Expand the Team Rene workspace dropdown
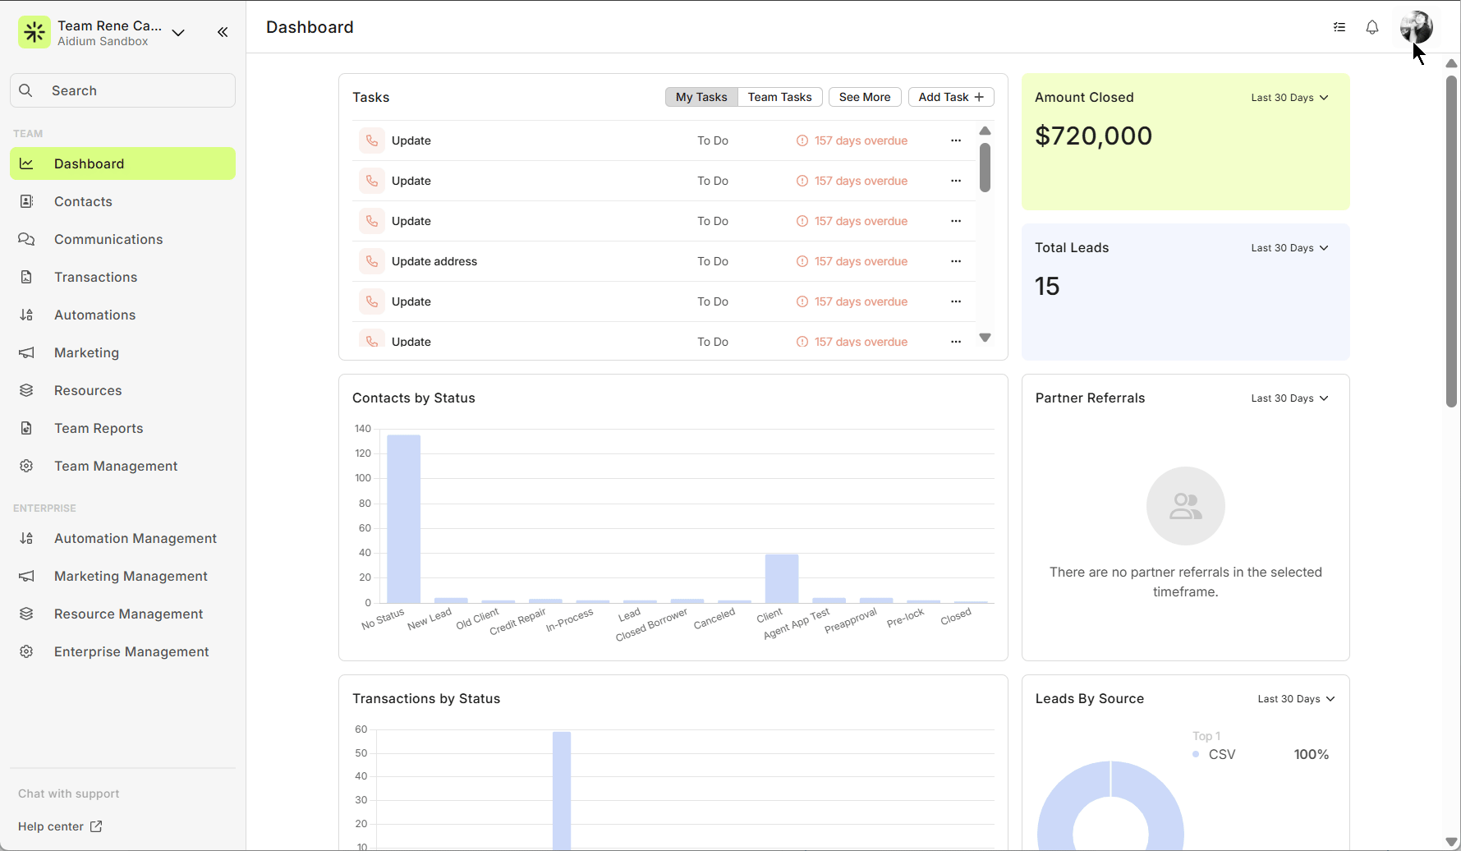Screen dimensions: 1461x851 [178, 32]
